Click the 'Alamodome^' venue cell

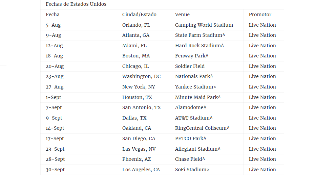[190, 107]
